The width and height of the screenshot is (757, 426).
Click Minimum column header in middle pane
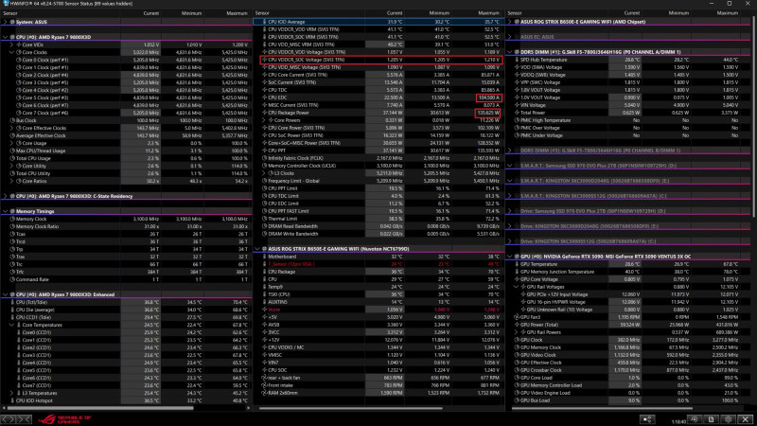tap(440, 13)
